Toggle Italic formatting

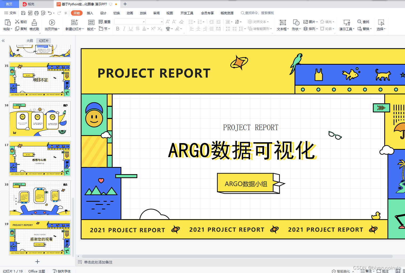pyautogui.click(x=124, y=29)
